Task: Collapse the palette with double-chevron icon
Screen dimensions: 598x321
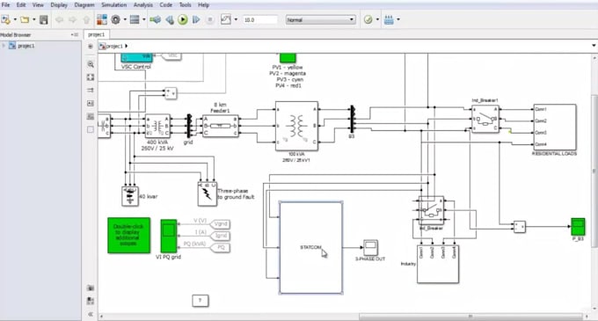Action: click(x=91, y=314)
